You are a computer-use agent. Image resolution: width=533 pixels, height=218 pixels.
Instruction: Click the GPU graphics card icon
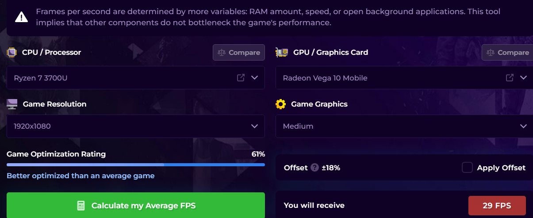(281, 52)
